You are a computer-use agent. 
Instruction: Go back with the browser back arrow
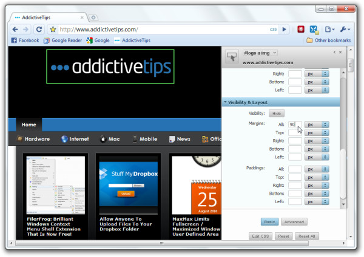[x=15, y=30]
